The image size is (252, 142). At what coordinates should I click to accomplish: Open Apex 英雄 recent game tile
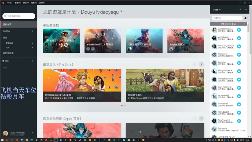186,41
